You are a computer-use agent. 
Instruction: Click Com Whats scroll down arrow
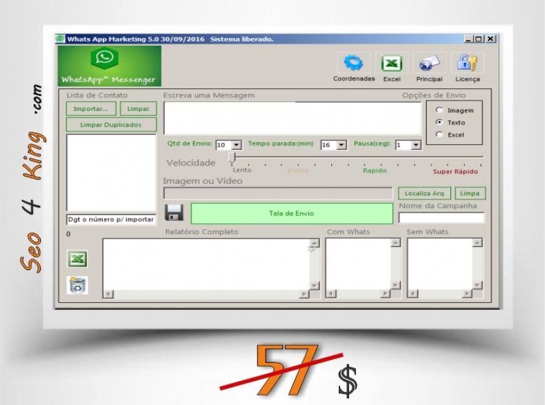tap(395, 285)
